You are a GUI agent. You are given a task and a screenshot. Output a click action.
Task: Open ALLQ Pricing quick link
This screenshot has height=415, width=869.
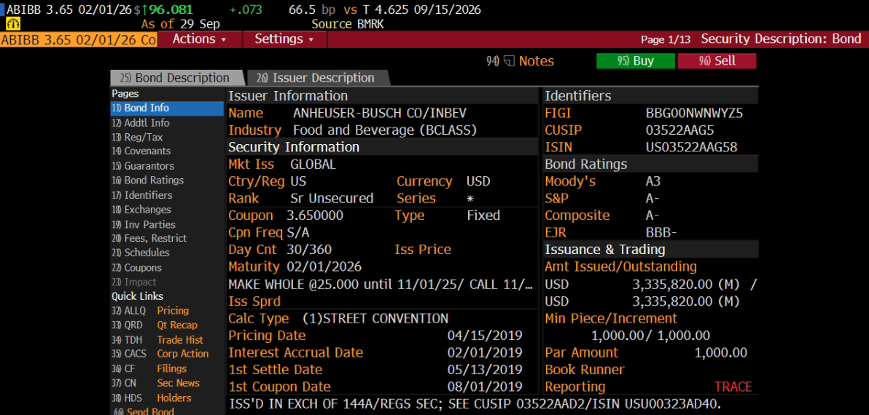[x=150, y=311]
